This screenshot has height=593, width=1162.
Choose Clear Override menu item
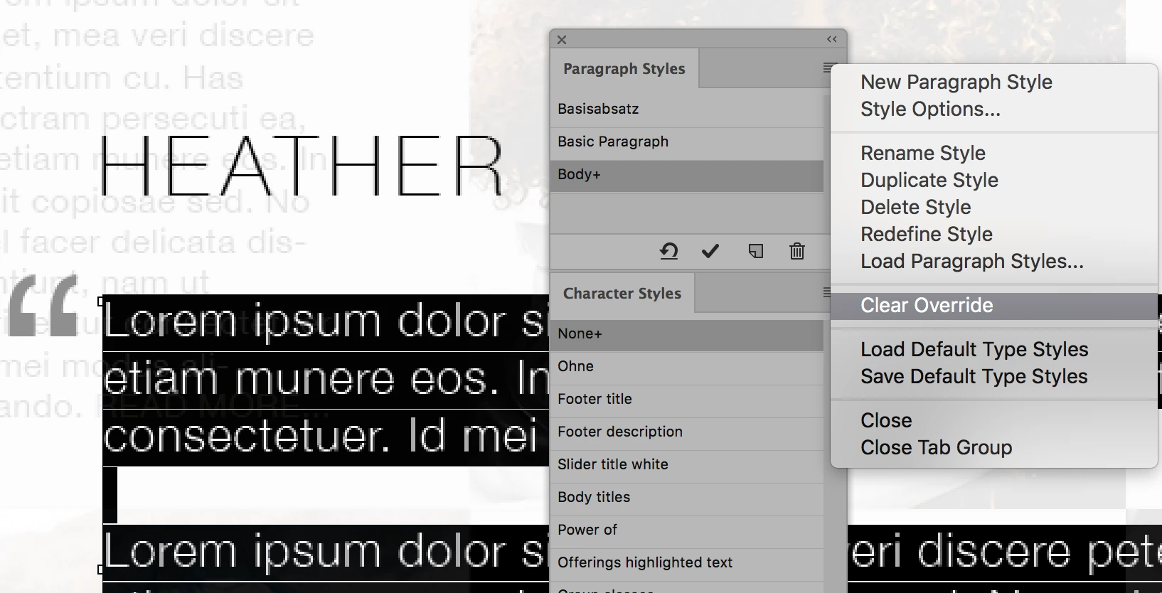[993, 305]
